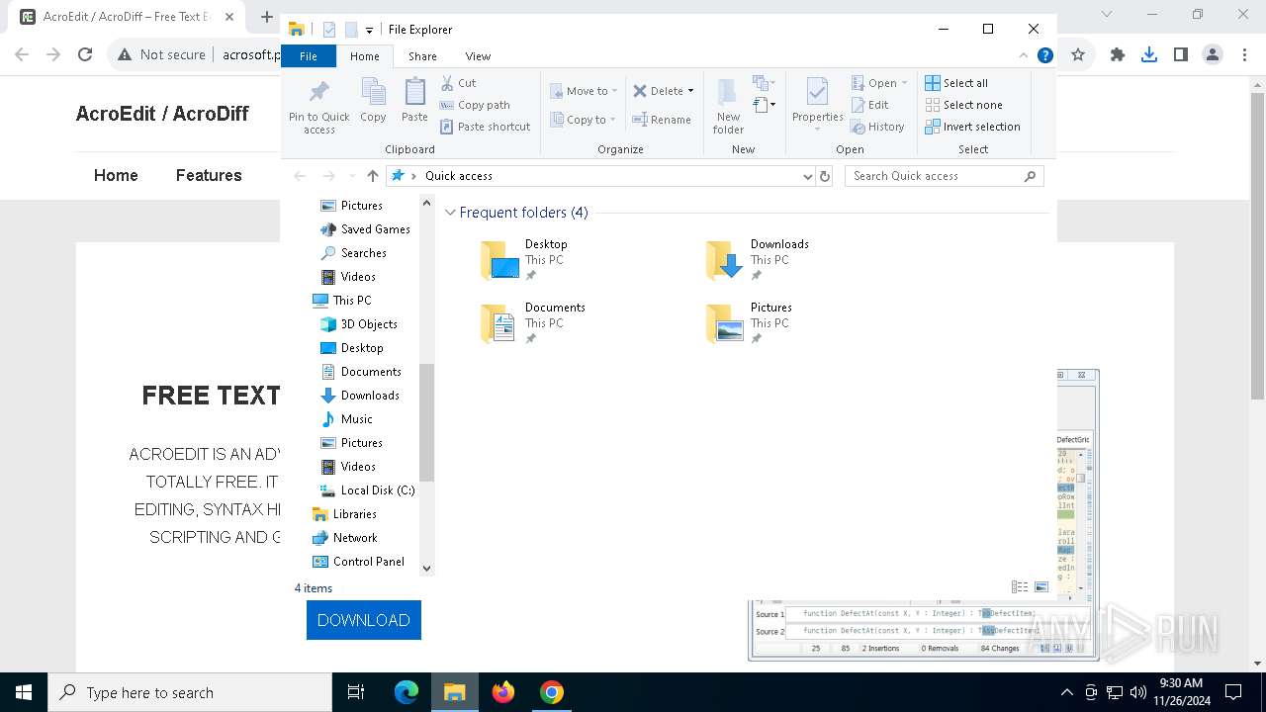Open Microsoft Edge from taskbar

click(407, 692)
